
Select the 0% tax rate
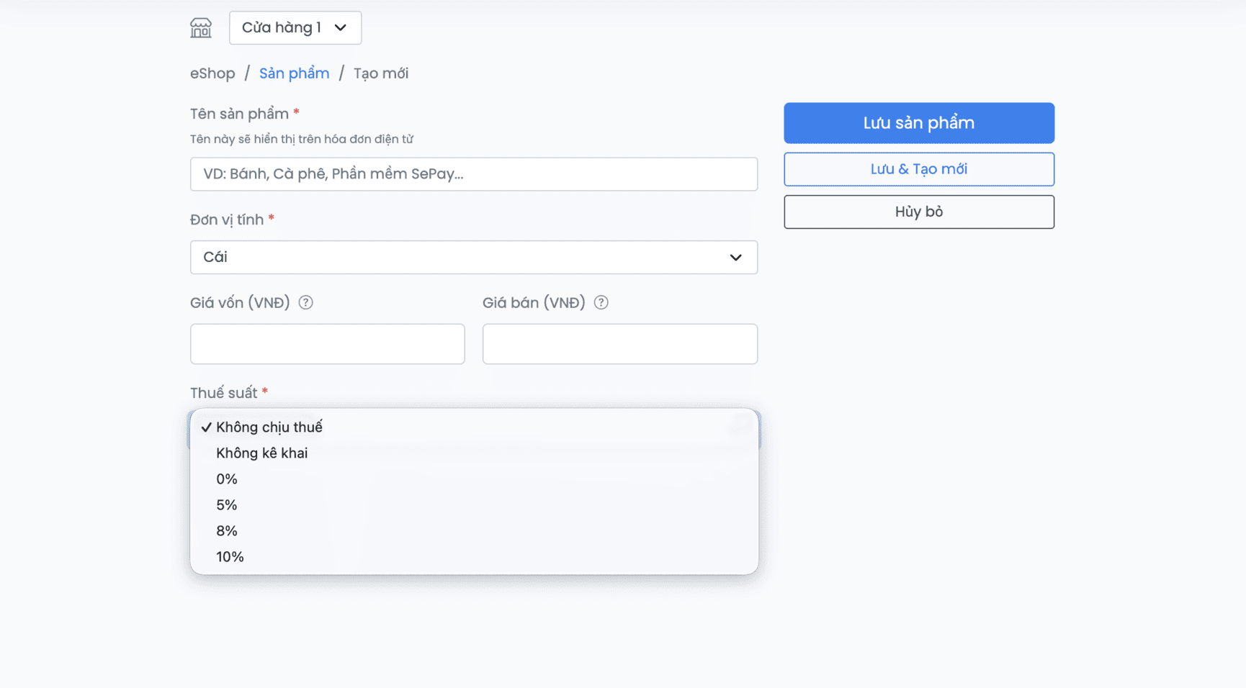pos(227,479)
